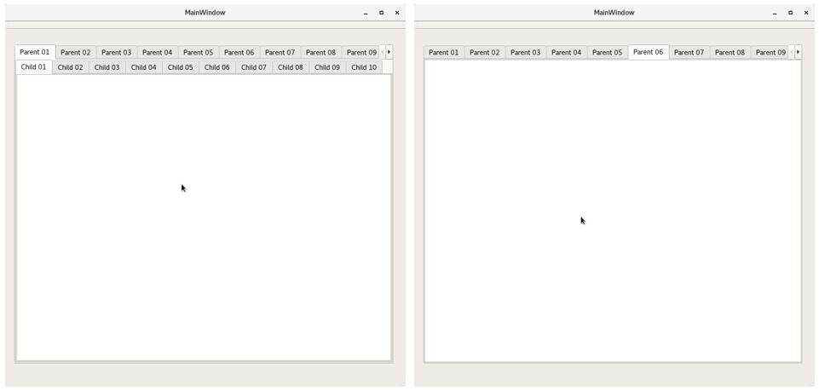Select Parent 02 tab in left window
The width and height of the screenshot is (819, 391).
76,52
